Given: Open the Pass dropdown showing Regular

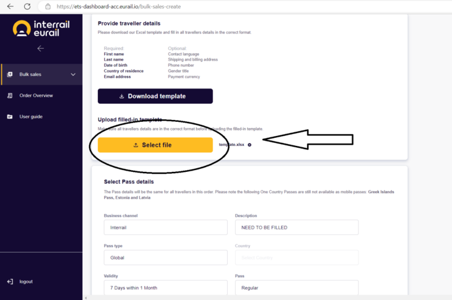Looking at the screenshot, I should (297, 288).
